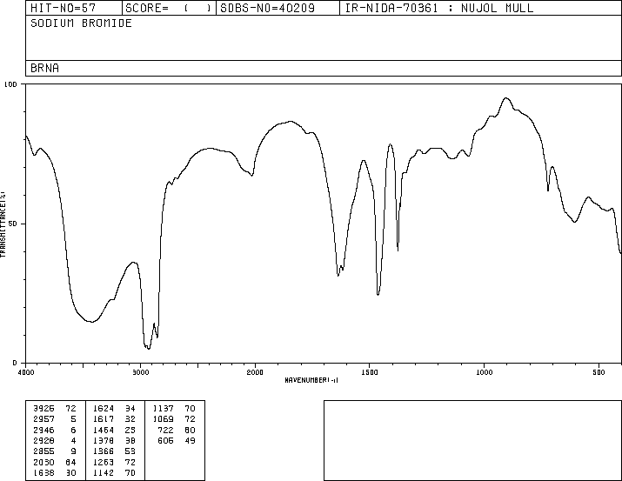Screen dimensions: 622x481
Task: Click the transmittance value beside 2928
Action: [x=73, y=440]
